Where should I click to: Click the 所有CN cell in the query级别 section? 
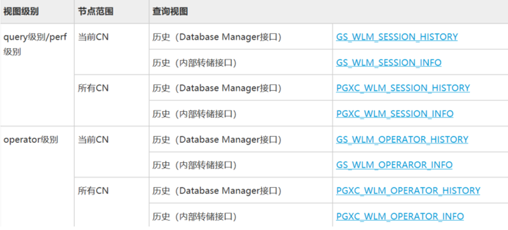click(93, 88)
